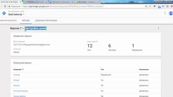This screenshot has width=173, height=97.
Task: Click Тег type in FB lead row
Action: [102, 80]
